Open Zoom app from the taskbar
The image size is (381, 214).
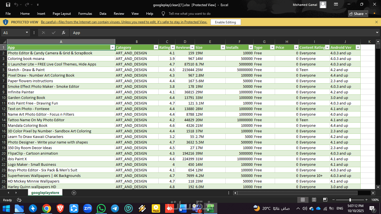[x=88, y=208]
